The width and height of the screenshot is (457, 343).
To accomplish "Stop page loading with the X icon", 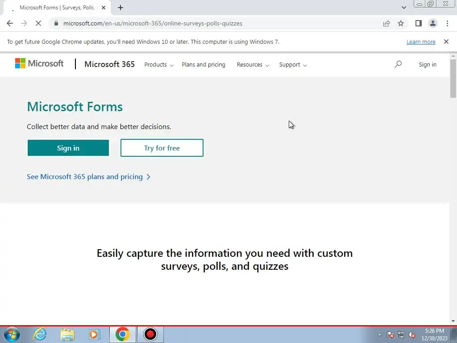I will click(x=38, y=23).
